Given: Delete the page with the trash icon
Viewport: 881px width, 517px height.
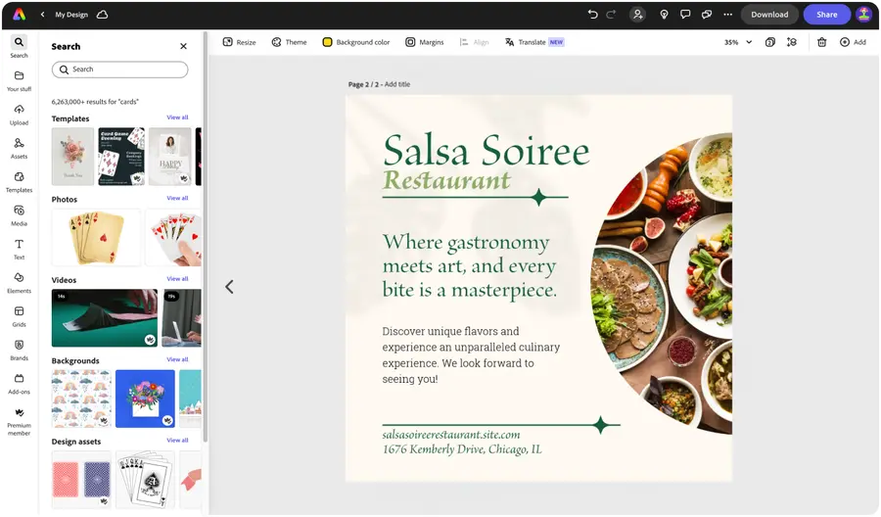Looking at the screenshot, I should click(x=821, y=42).
